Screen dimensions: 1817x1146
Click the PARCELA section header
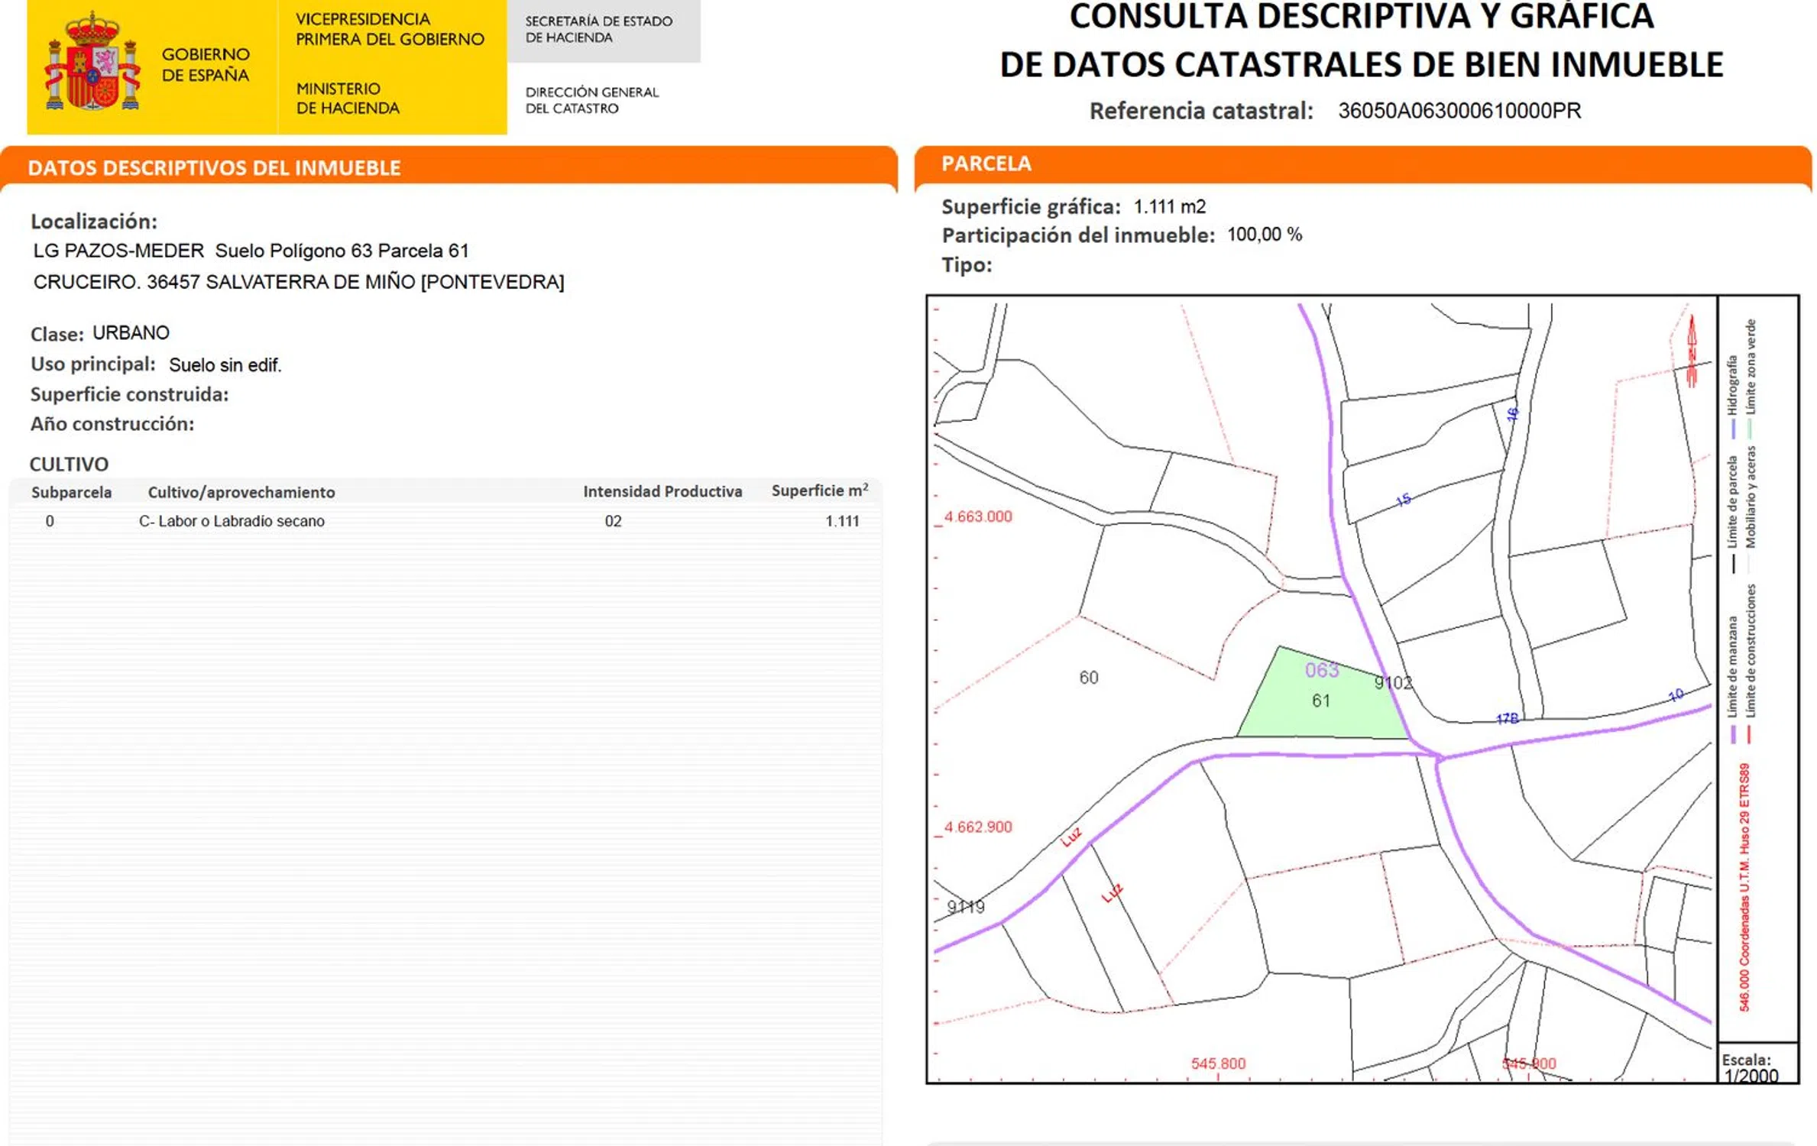point(986,163)
